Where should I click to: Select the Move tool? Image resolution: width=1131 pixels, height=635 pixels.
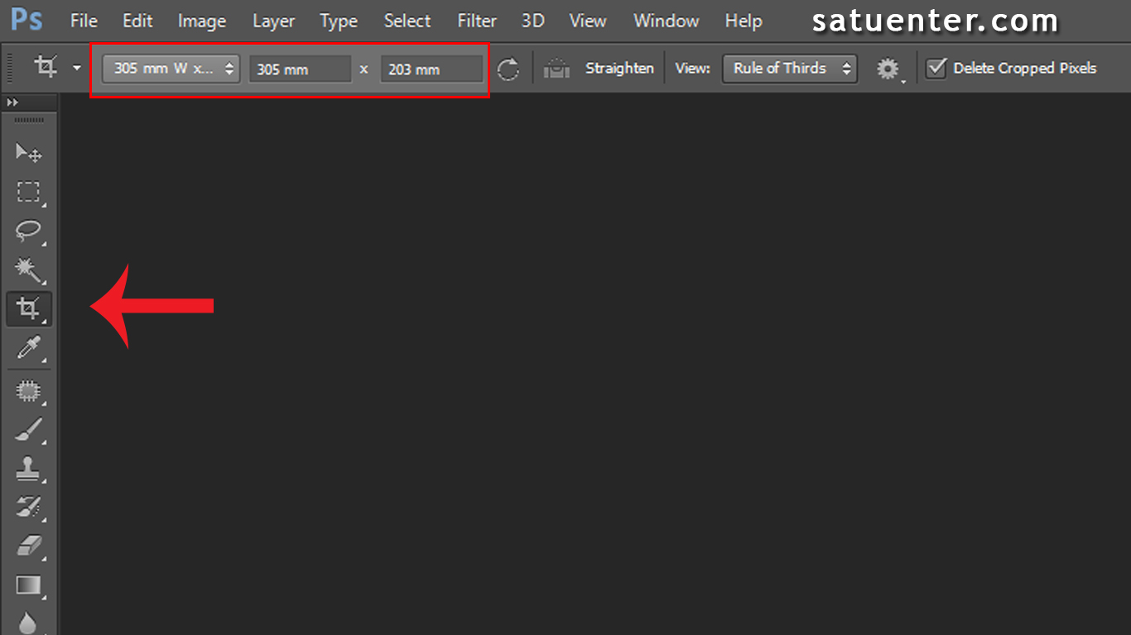[x=28, y=152]
